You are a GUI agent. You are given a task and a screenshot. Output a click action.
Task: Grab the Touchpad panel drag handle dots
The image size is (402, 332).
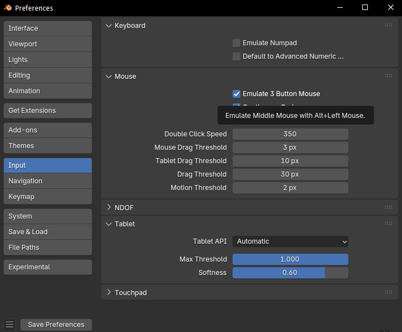coord(389,292)
